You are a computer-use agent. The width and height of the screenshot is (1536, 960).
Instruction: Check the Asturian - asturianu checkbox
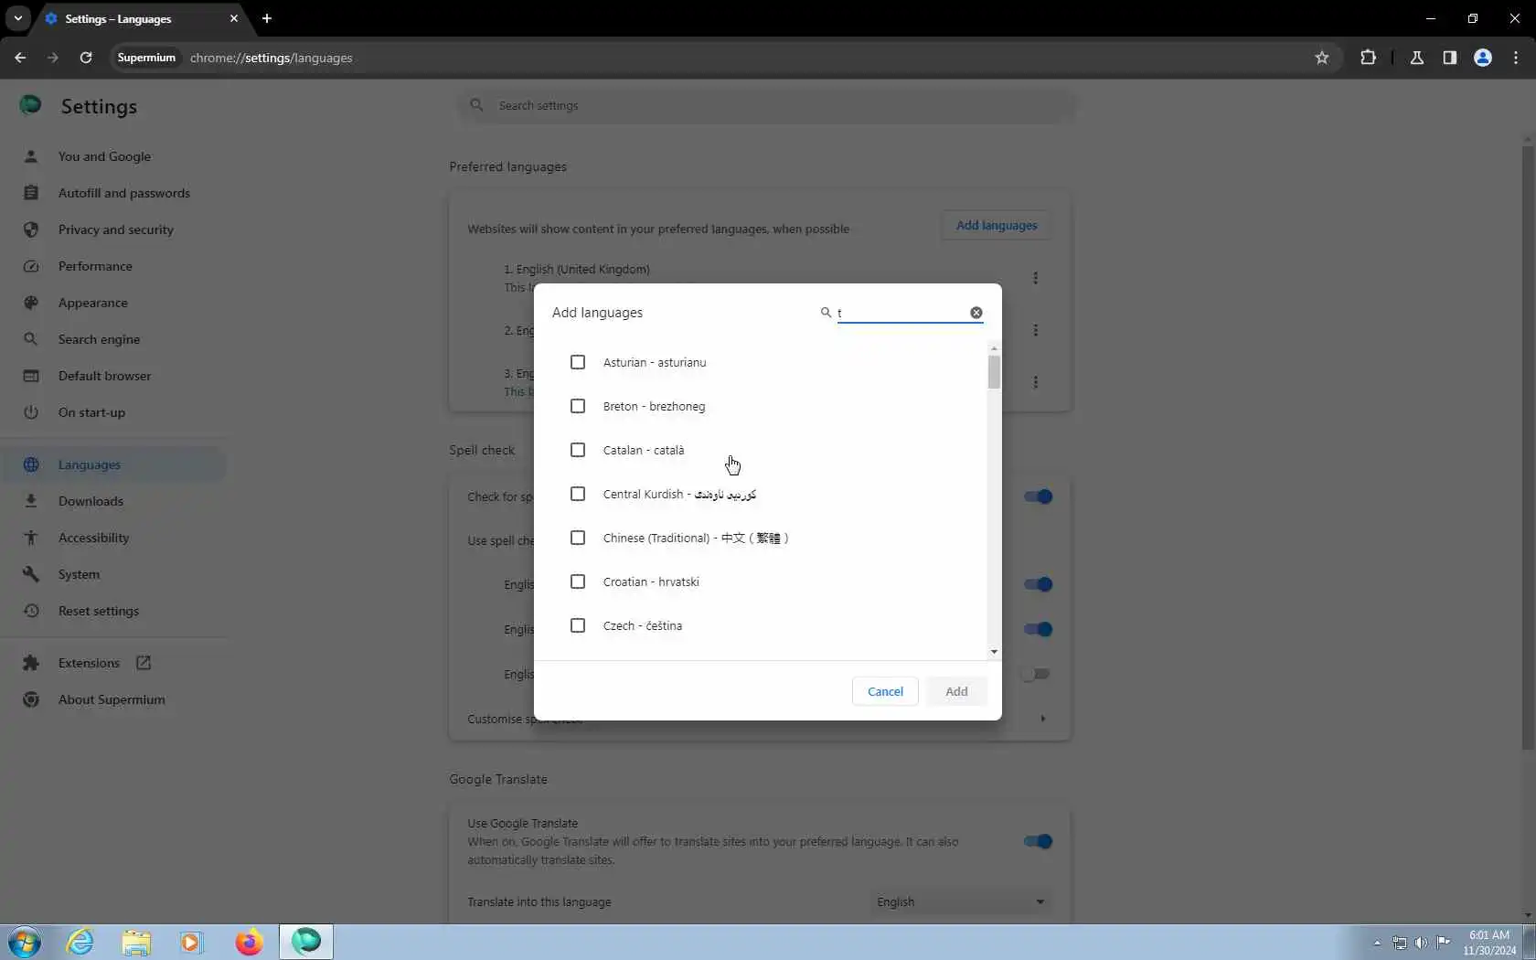pos(578,362)
